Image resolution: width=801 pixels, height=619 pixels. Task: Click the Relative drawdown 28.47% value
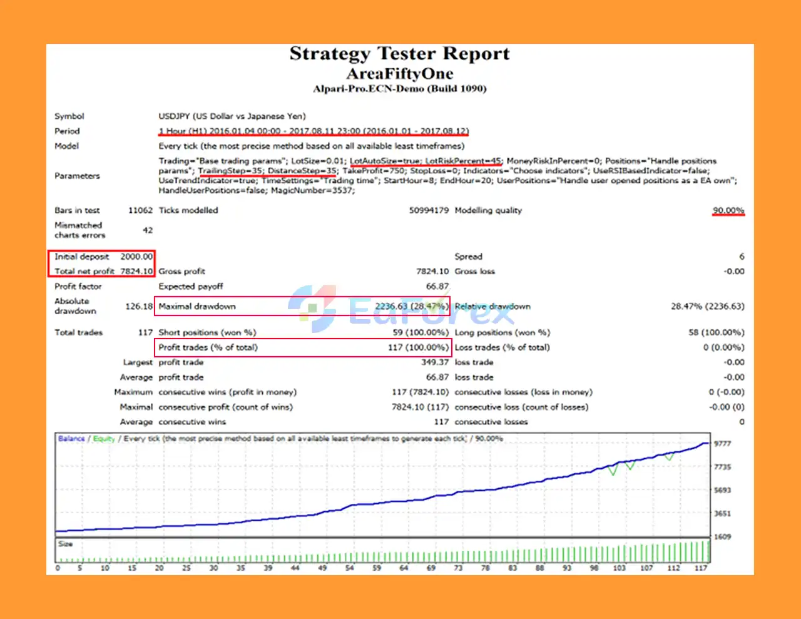(x=707, y=307)
